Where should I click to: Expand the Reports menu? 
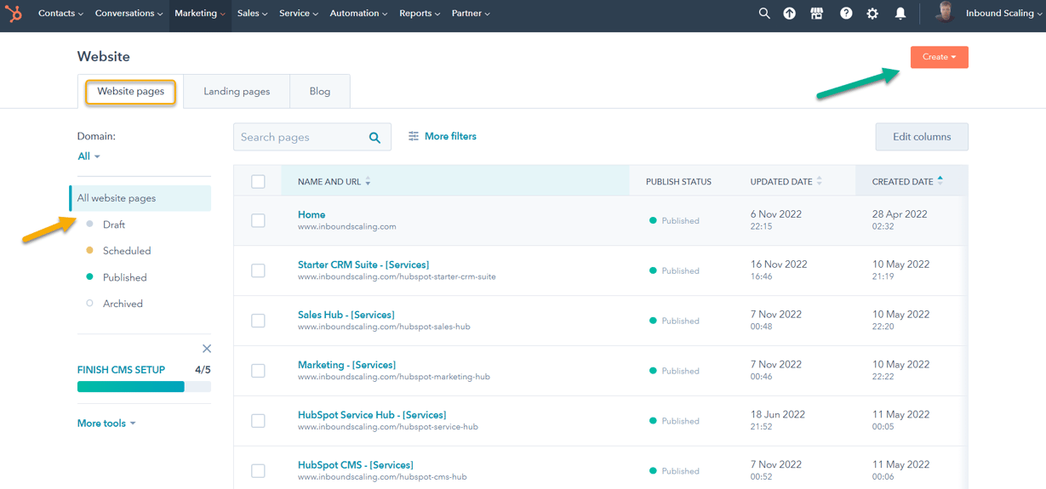point(420,14)
